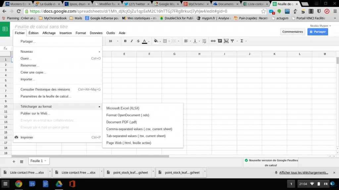Open vertical align options
The image size is (339, 190).
tap(195, 41)
